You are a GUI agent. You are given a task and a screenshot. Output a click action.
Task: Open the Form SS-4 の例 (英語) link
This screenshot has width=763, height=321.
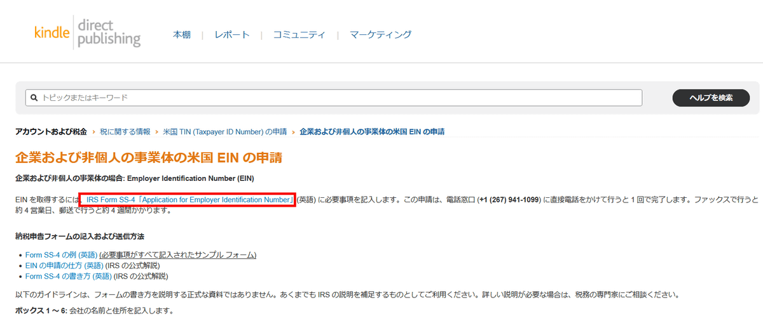click(x=61, y=255)
